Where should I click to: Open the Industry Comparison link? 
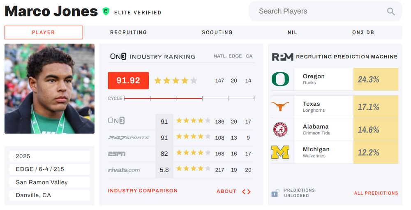point(143,191)
